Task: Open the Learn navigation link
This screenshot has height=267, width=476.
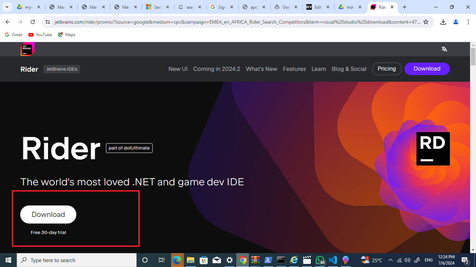Action: pyautogui.click(x=319, y=69)
